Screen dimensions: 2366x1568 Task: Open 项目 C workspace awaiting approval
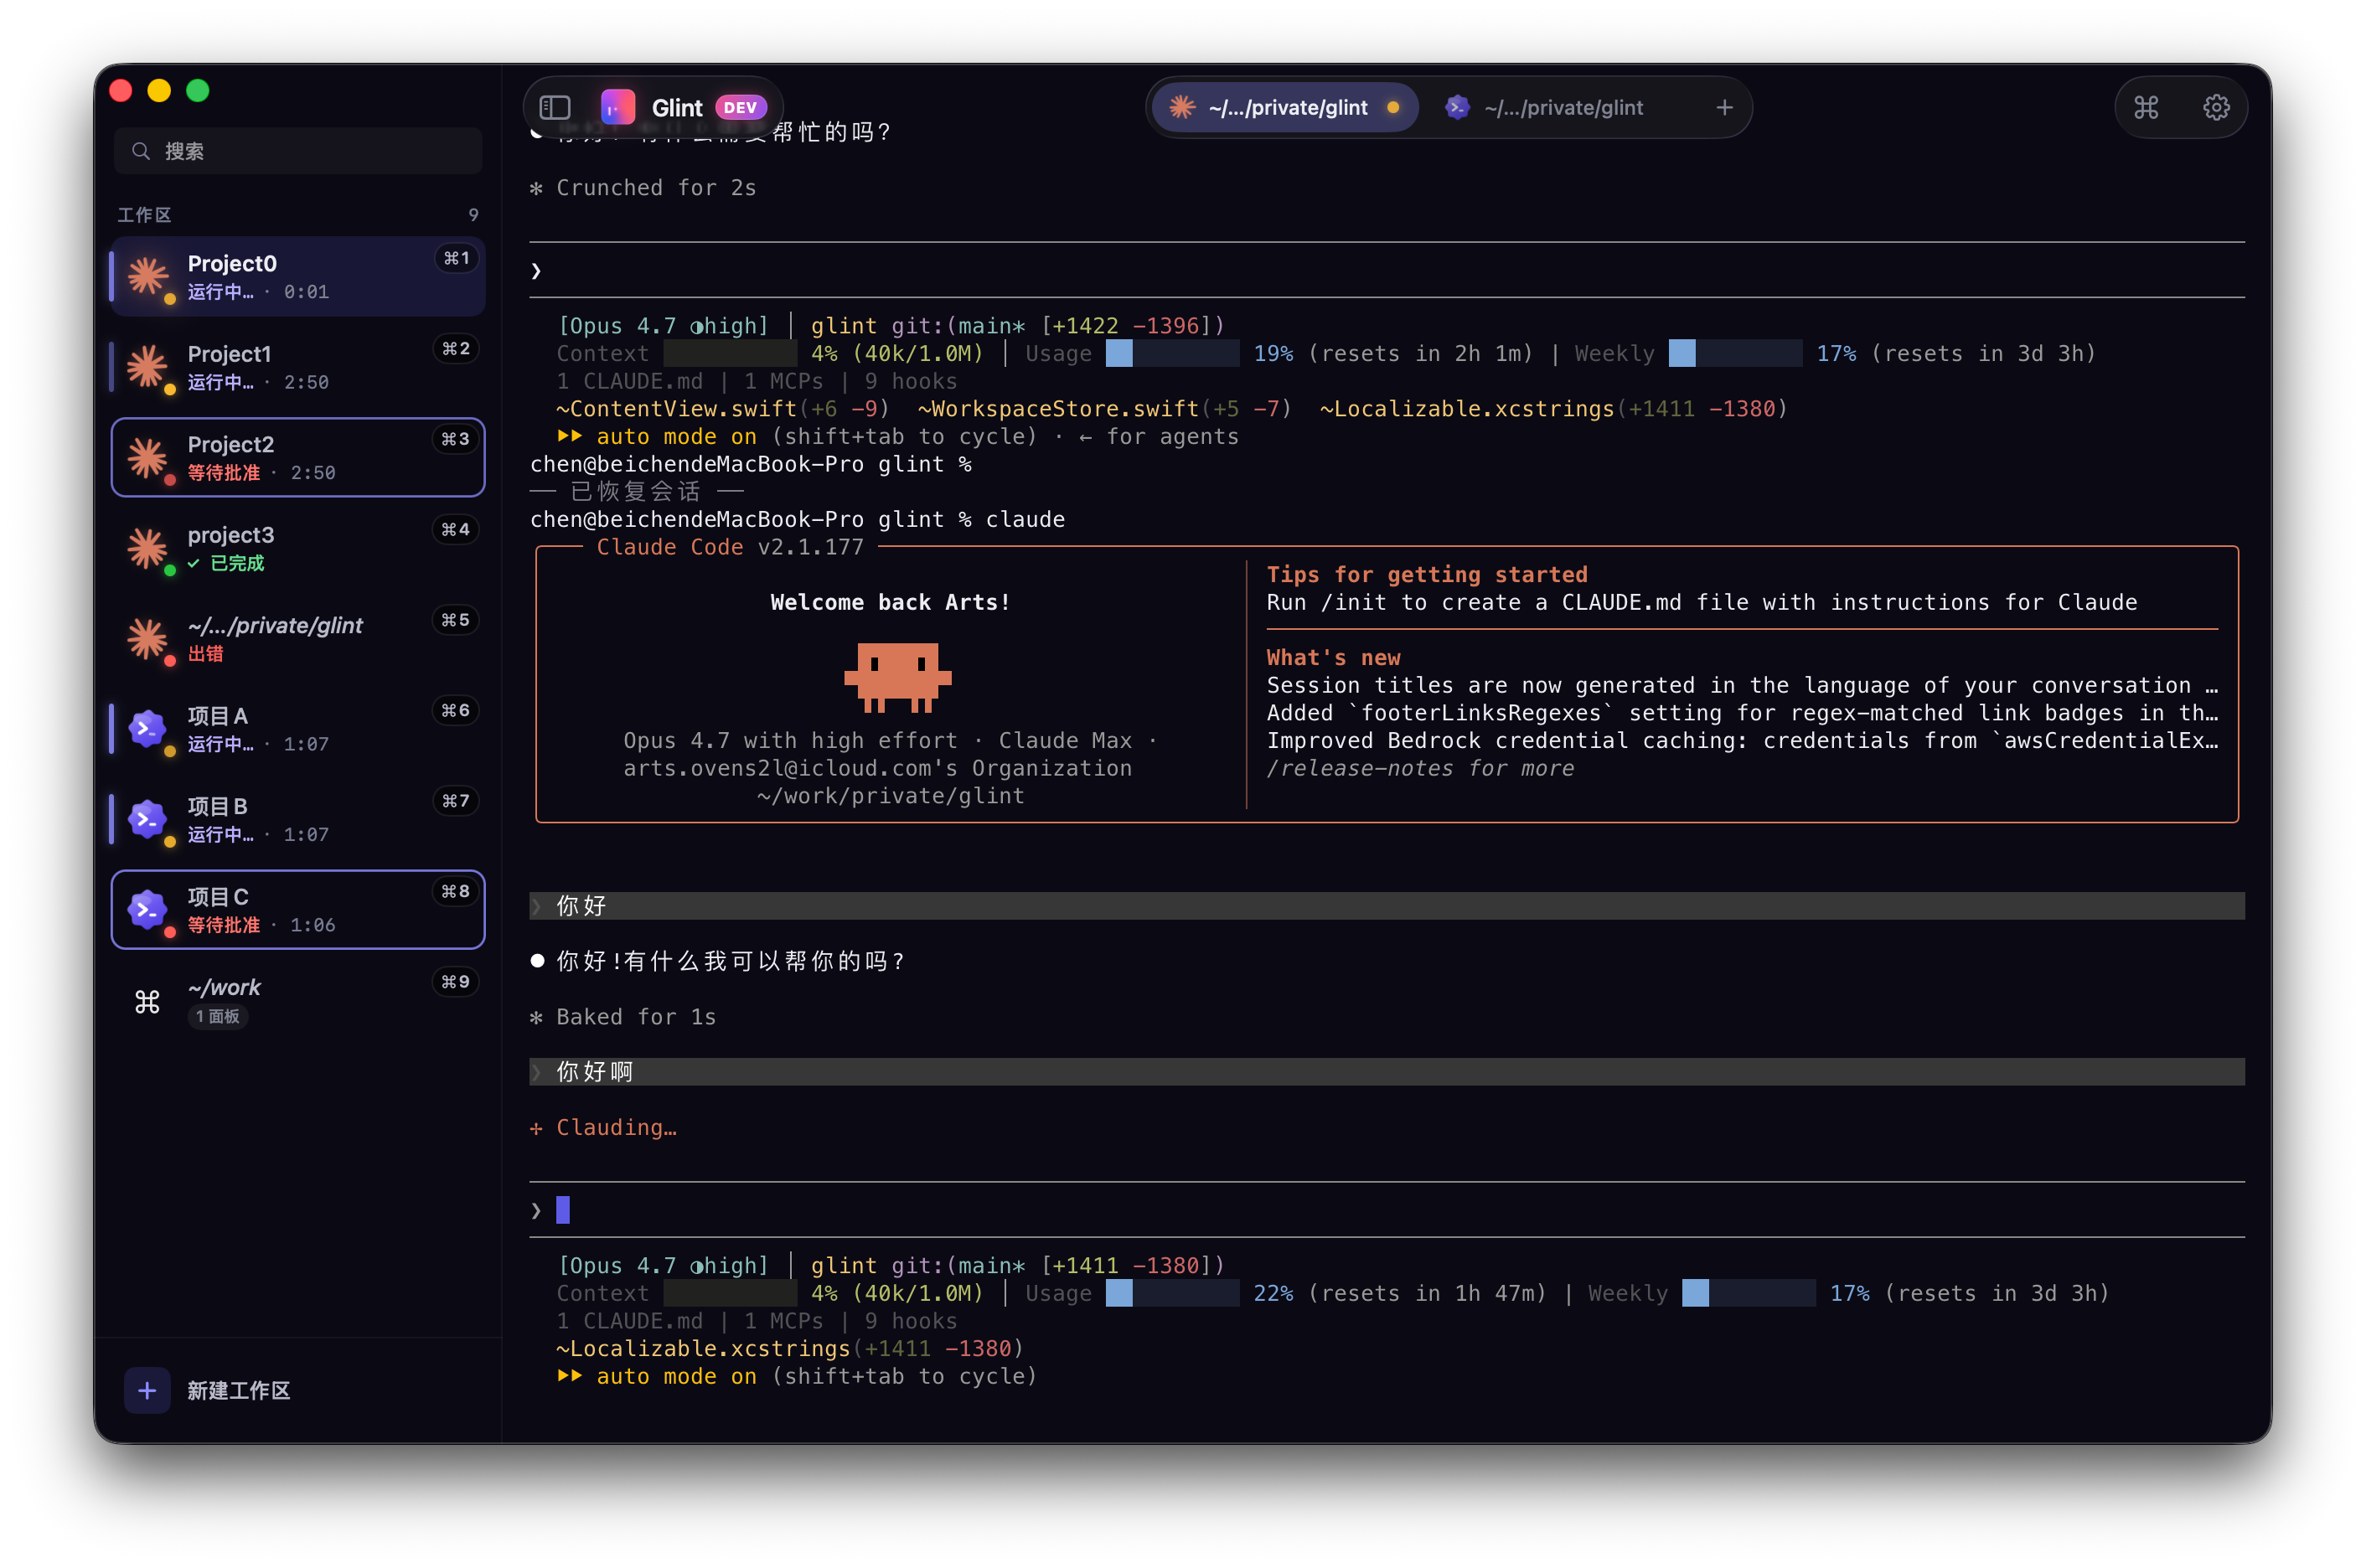pos(298,910)
